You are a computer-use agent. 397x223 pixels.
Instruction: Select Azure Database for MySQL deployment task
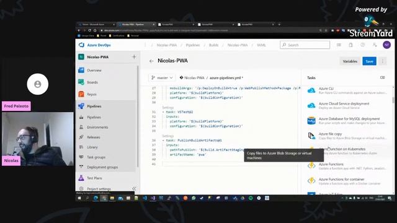click(x=347, y=121)
